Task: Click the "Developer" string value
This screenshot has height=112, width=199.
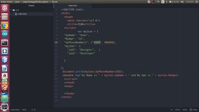Action: pos(87,54)
